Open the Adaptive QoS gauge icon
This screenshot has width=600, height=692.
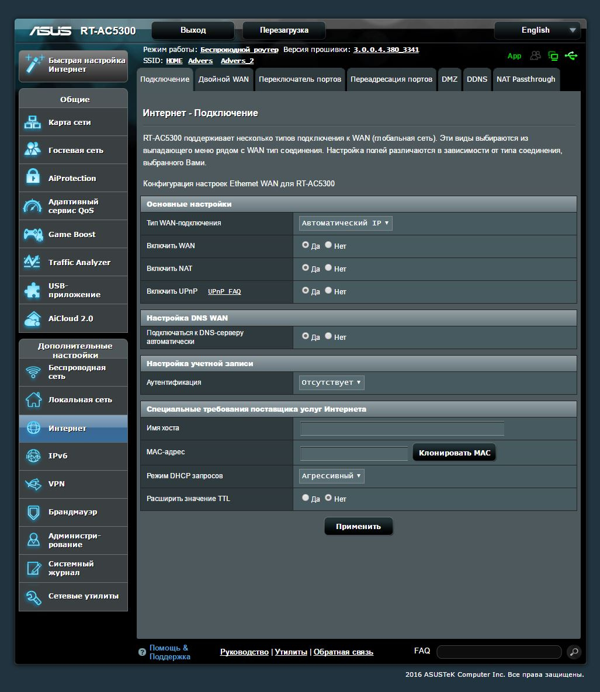click(33, 206)
